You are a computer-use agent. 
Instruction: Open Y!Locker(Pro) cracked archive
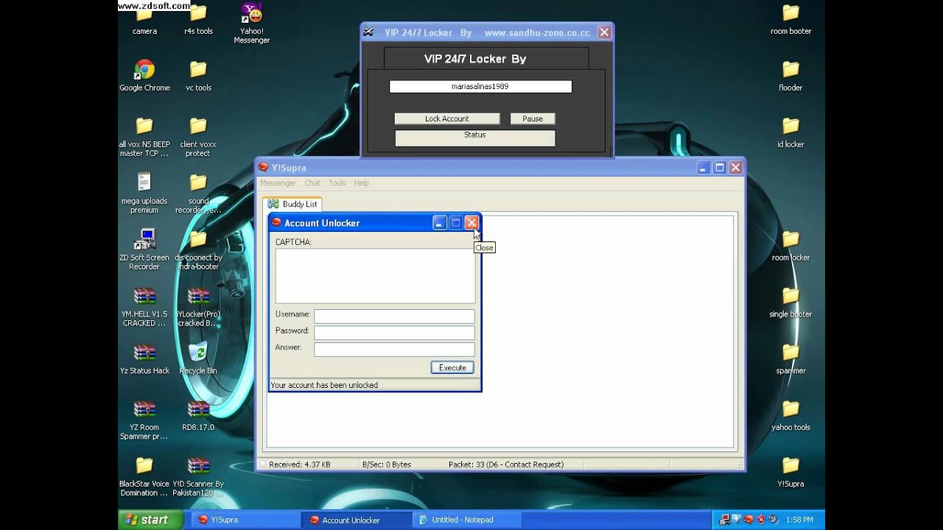198,306
